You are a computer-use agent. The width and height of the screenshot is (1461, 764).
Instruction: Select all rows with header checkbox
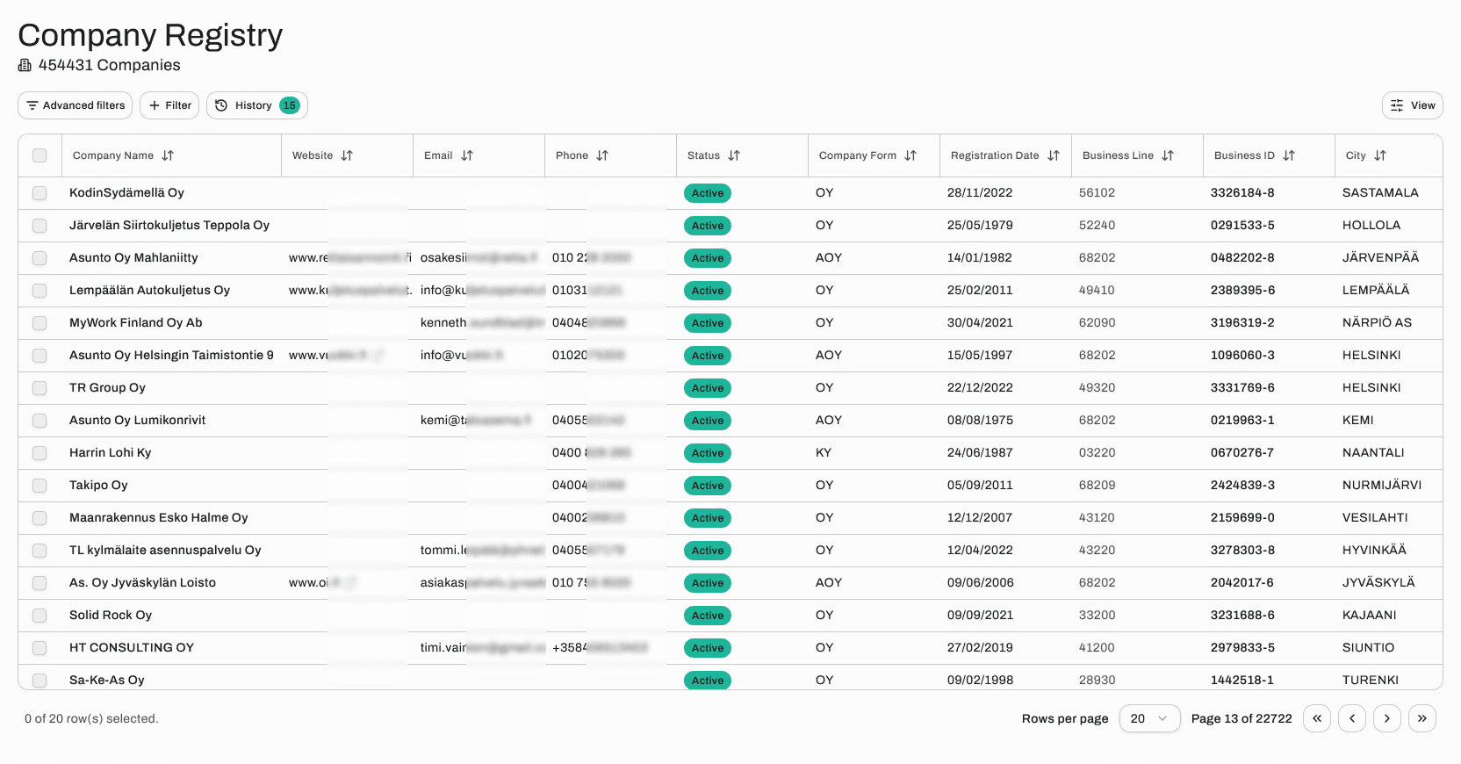[x=40, y=155]
